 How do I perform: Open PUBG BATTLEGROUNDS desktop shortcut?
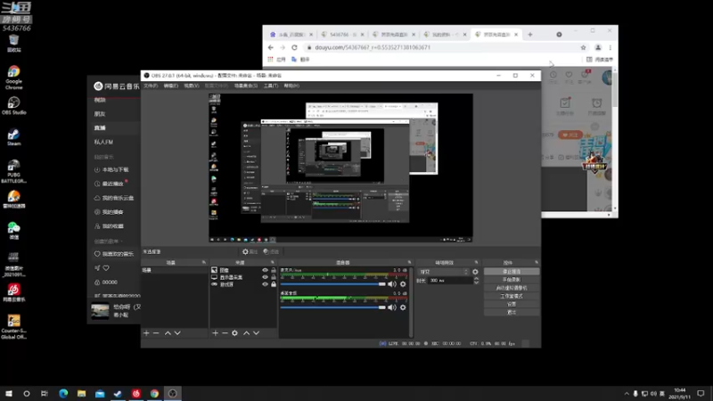(13, 171)
